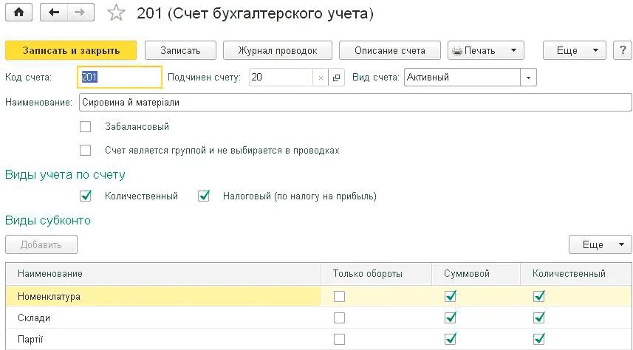This screenshot has width=633, height=350.
Task: Enable the Забалансовый checkbox
Action: [86, 127]
